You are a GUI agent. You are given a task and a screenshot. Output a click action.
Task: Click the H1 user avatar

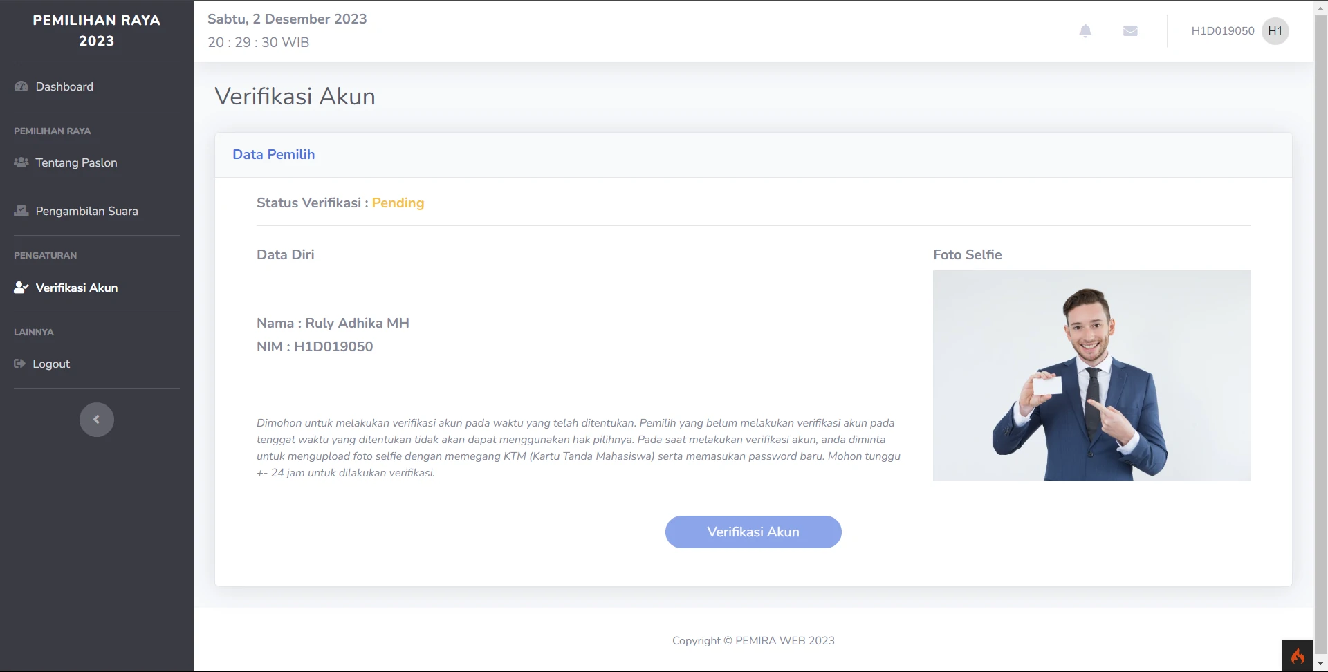click(x=1275, y=31)
